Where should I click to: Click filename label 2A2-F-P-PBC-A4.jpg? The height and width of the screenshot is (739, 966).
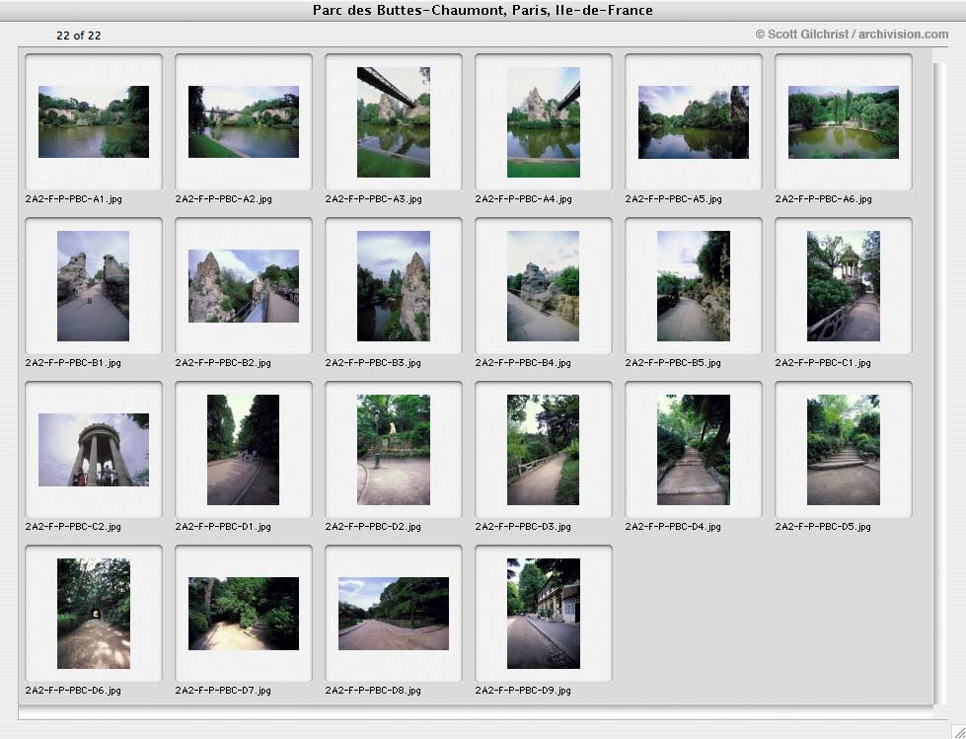coord(523,199)
